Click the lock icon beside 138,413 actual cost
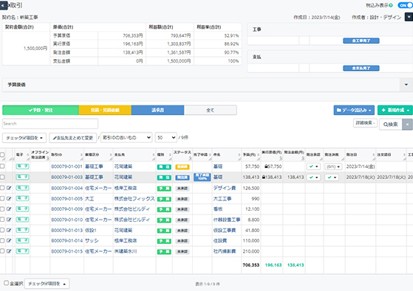 tap(264, 177)
